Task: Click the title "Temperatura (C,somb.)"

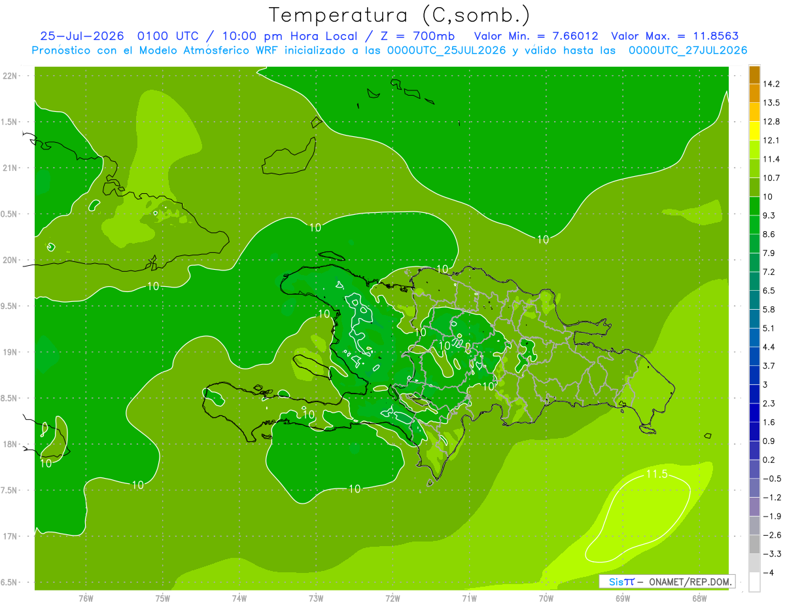Action: pyautogui.click(x=400, y=15)
